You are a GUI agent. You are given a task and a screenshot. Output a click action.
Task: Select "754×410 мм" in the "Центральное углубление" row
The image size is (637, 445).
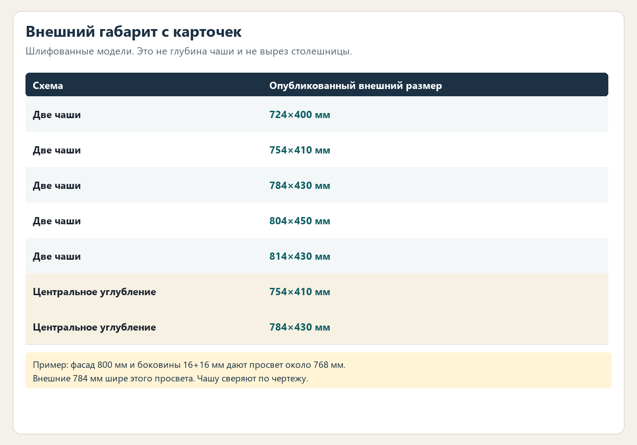300,292
